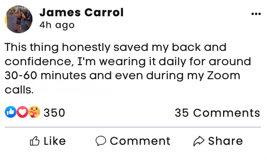This screenshot has height=161, width=267.
Task: Click the care hug emoji reaction
Action: (x=34, y=112)
